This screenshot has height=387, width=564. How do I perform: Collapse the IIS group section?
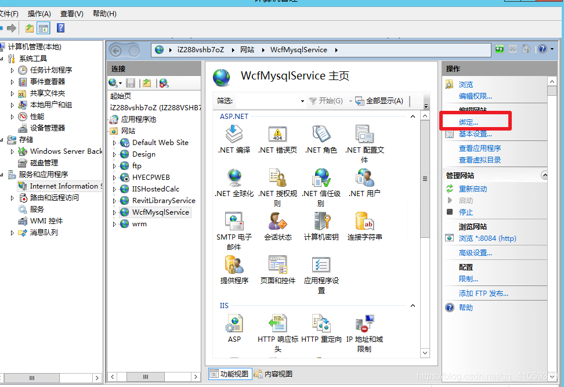point(413,306)
